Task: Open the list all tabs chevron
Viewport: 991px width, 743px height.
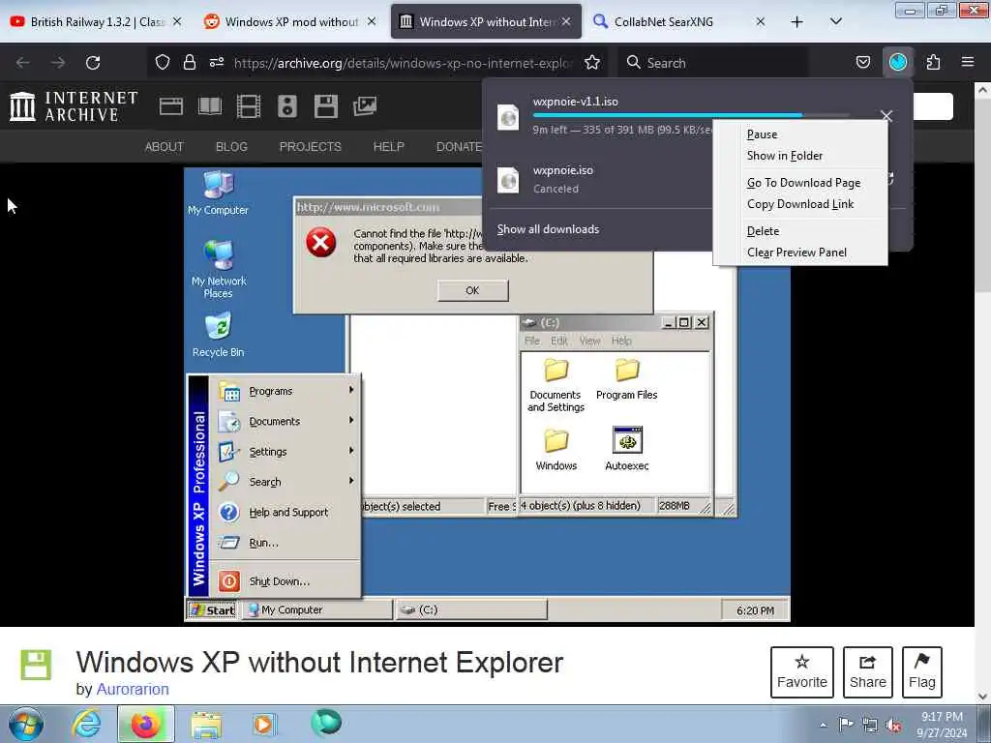Action: click(835, 22)
